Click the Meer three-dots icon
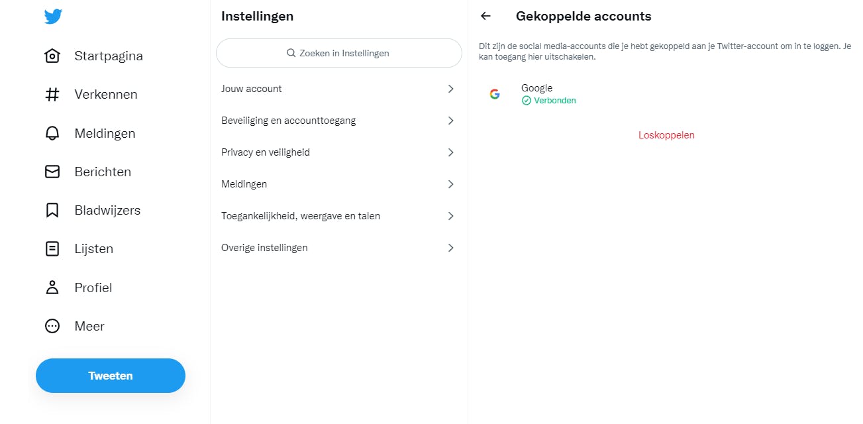 52,326
